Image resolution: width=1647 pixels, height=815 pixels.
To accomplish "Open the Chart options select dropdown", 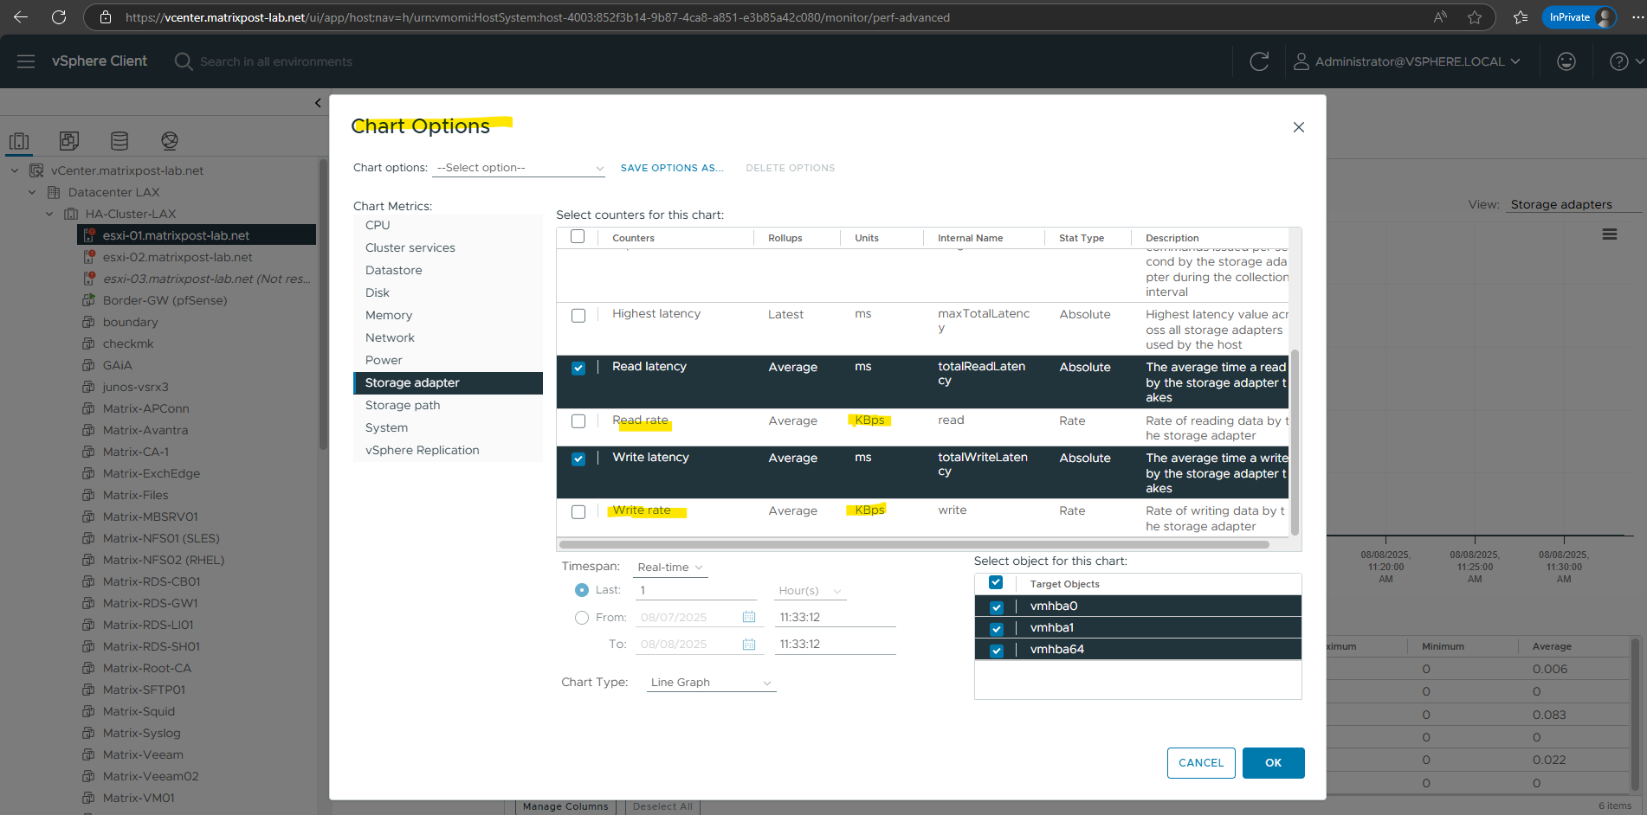I will point(519,168).
